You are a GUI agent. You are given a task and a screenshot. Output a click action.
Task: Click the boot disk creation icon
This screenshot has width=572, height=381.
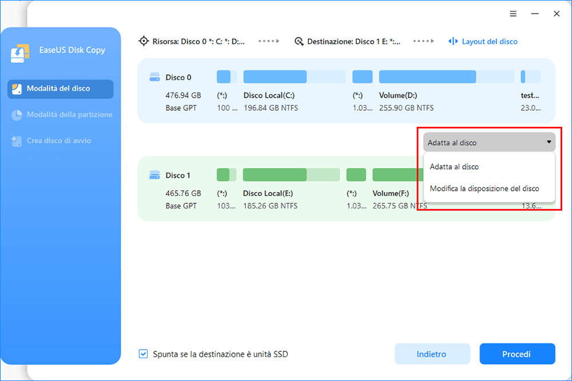[17, 141]
